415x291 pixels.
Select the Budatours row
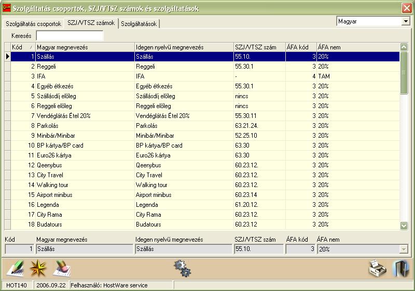(x=205, y=224)
